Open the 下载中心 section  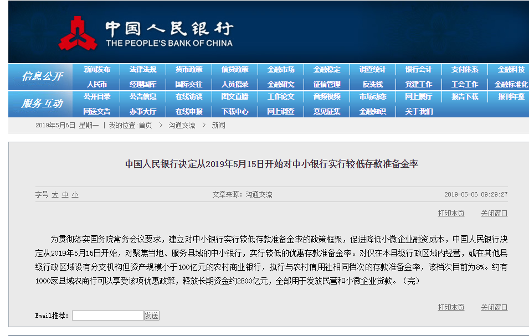[x=235, y=111]
